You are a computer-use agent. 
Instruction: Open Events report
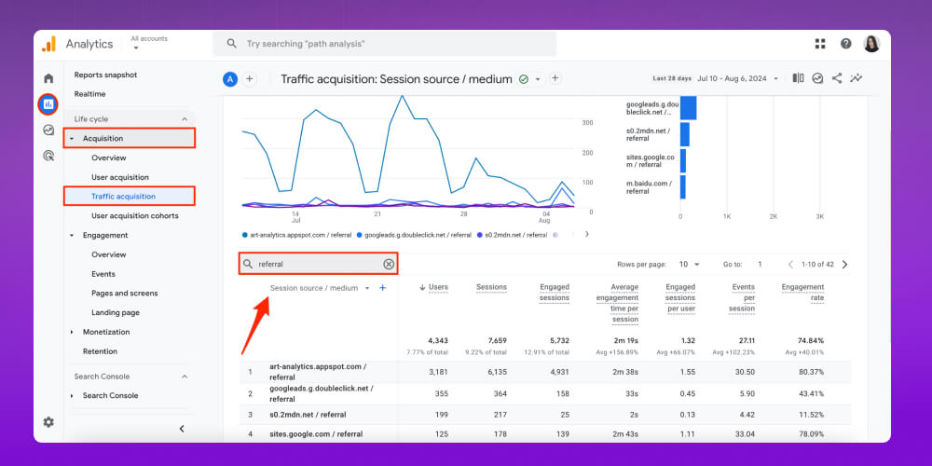pos(103,274)
